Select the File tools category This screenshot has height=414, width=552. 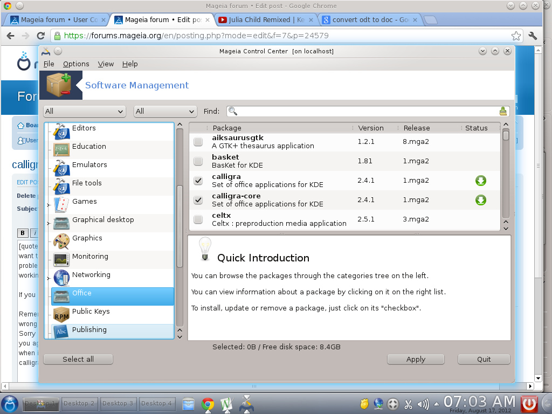[x=113, y=187]
